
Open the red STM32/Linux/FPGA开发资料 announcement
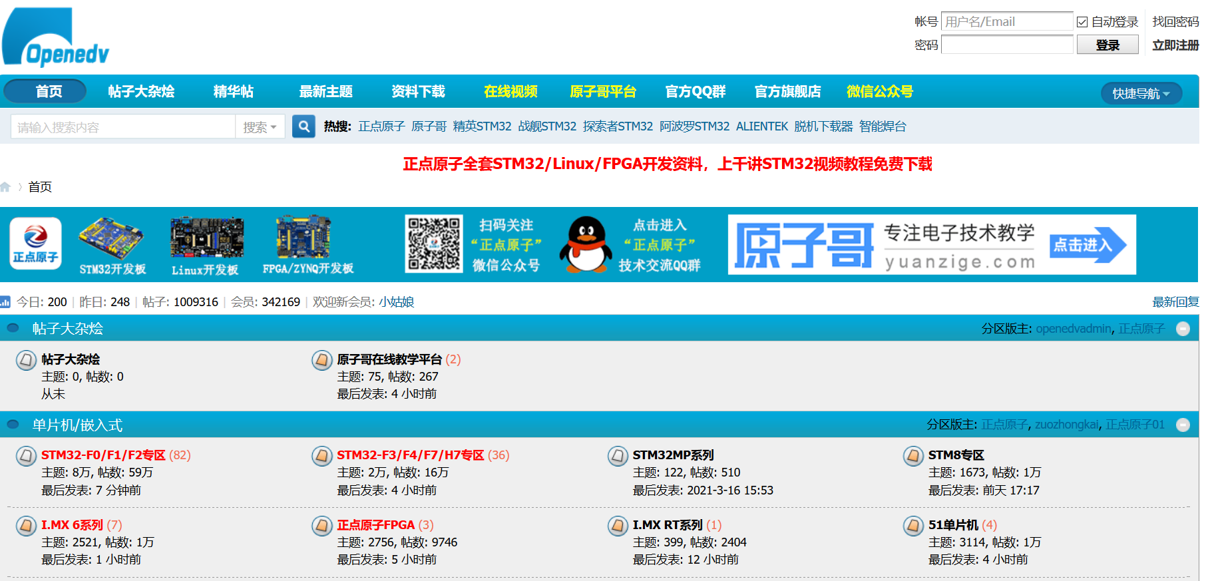[x=668, y=164]
